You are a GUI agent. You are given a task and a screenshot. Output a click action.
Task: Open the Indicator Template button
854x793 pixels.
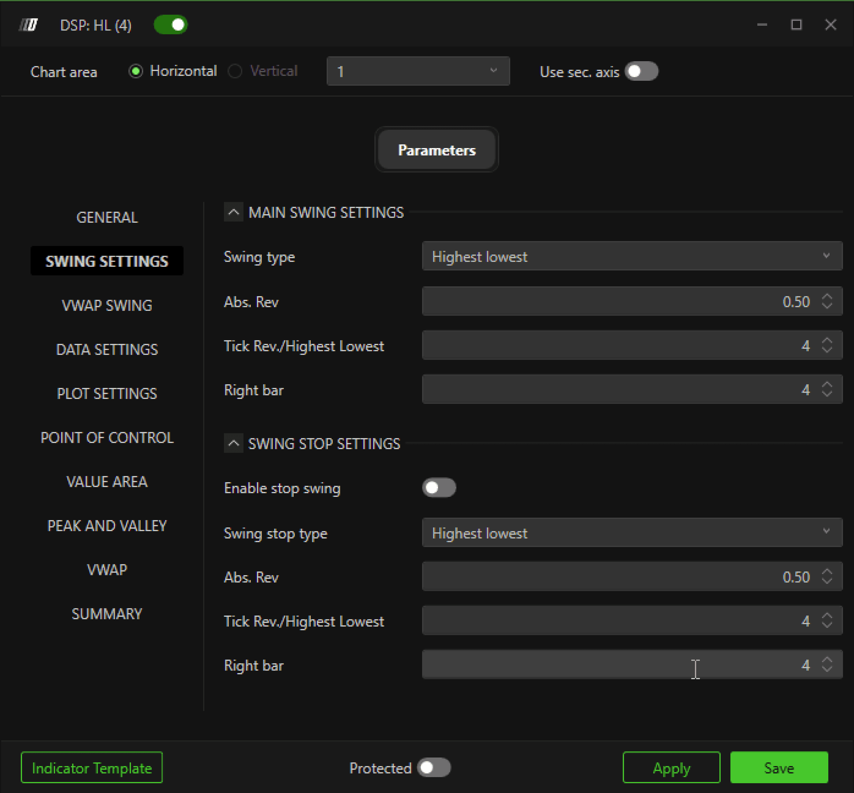click(x=91, y=768)
